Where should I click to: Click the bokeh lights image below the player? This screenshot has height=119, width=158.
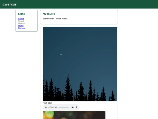(74, 115)
